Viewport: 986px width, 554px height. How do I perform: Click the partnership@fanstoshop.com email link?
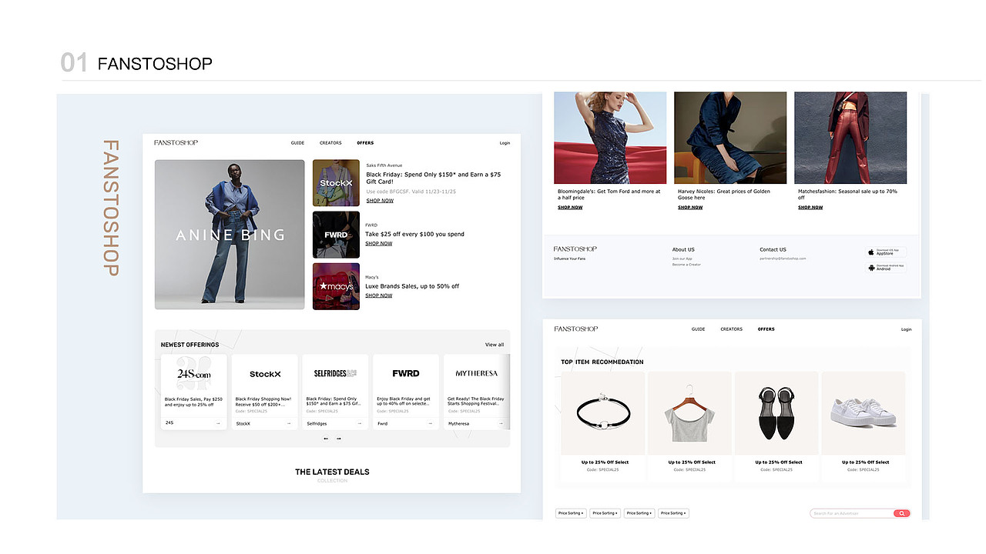[783, 259]
